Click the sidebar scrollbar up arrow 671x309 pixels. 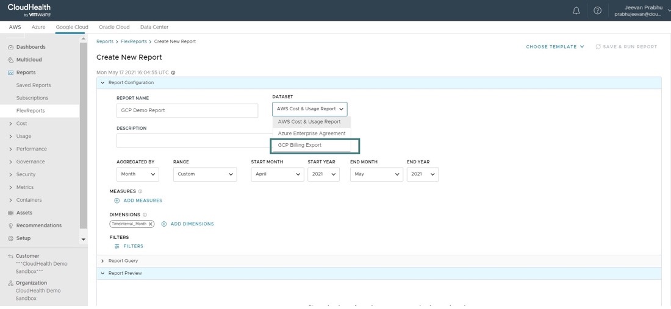click(84, 39)
